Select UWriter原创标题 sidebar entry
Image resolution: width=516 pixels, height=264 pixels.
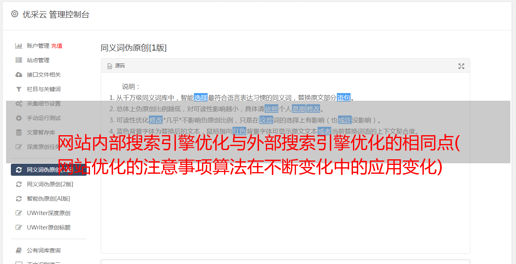[x=49, y=227]
